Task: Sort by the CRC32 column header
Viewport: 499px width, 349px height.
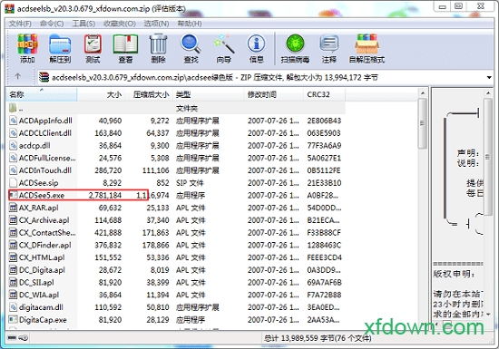Action: coord(324,94)
